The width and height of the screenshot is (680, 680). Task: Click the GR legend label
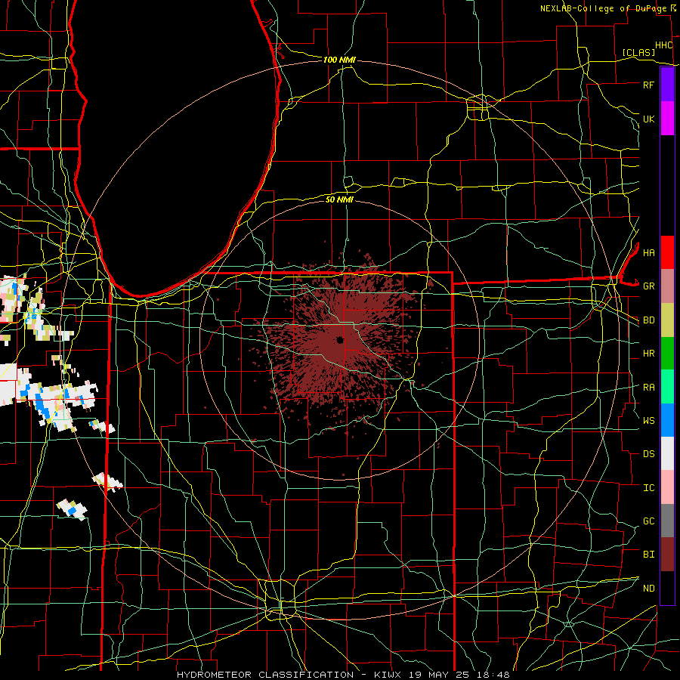(x=649, y=286)
